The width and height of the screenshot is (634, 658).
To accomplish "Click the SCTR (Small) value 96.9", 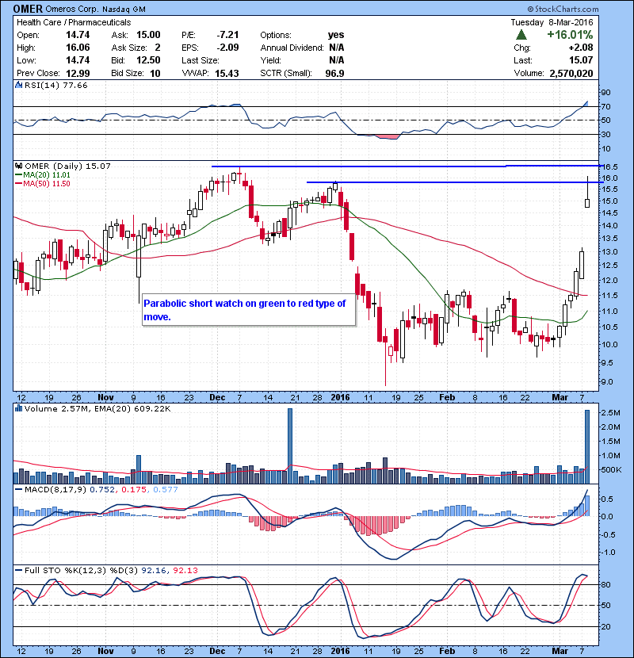I will pyautogui.click(x=335, y=73).
